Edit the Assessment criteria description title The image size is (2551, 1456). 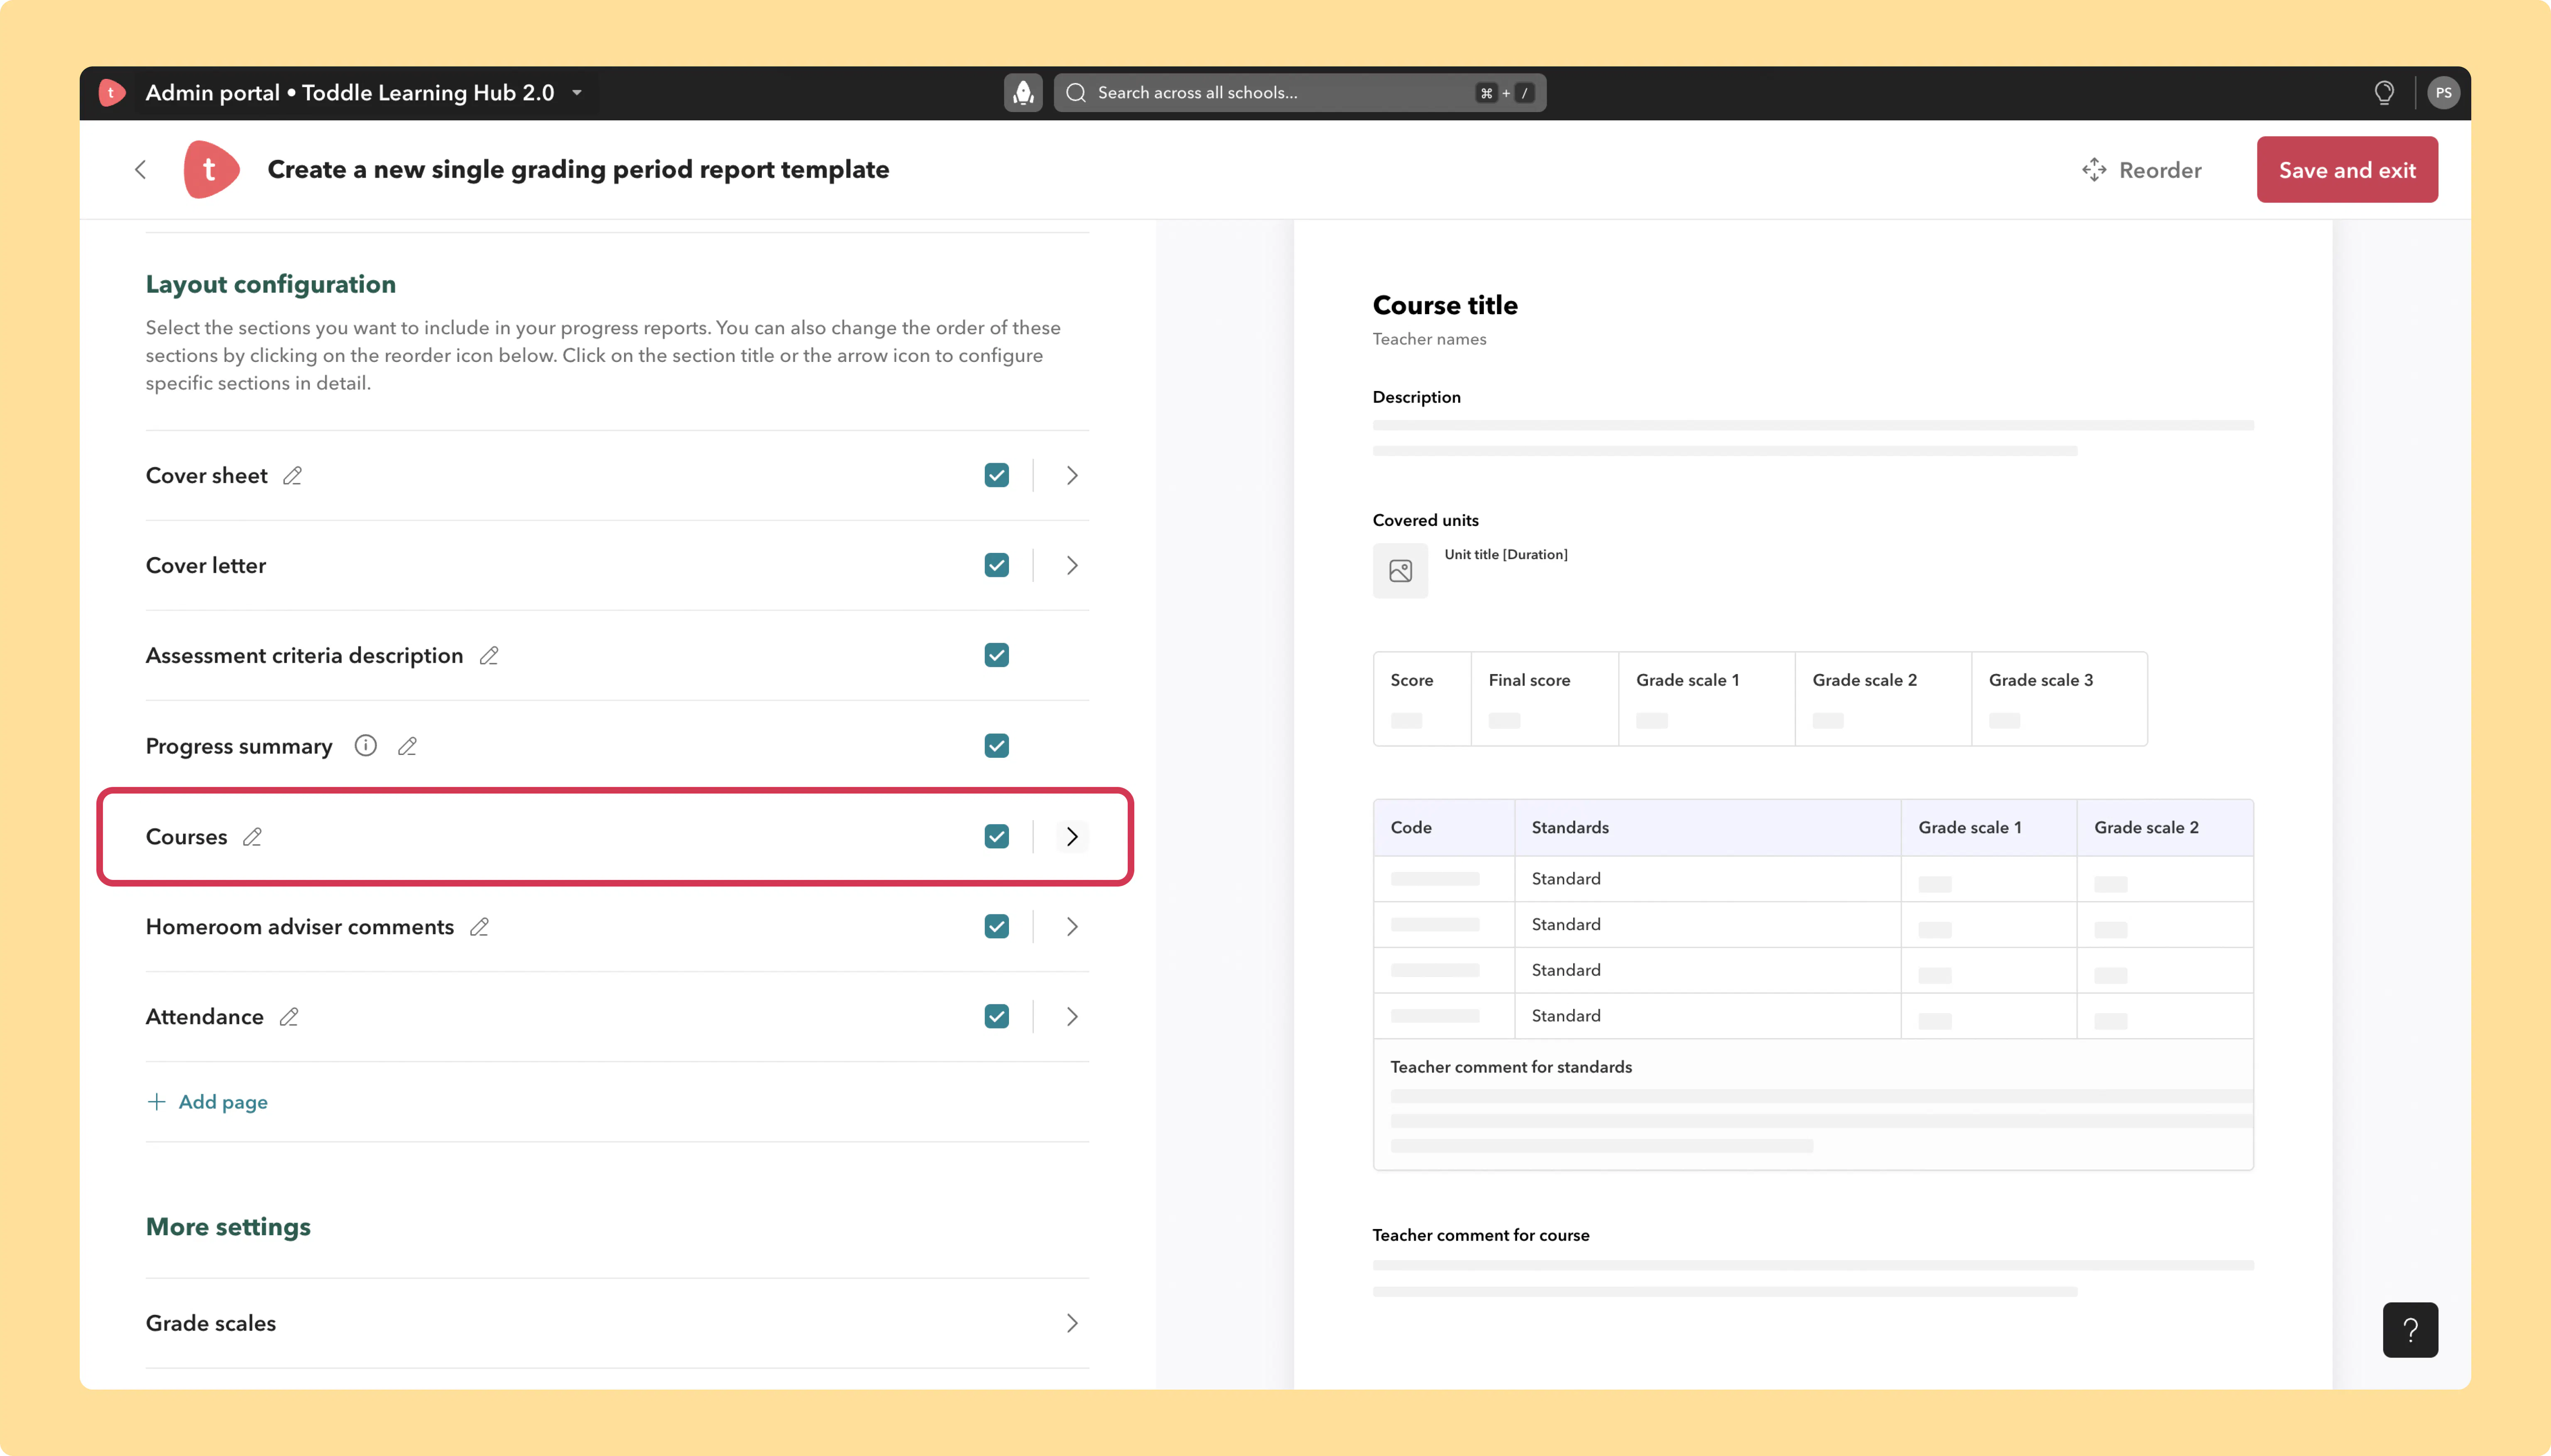pos(488,656)
